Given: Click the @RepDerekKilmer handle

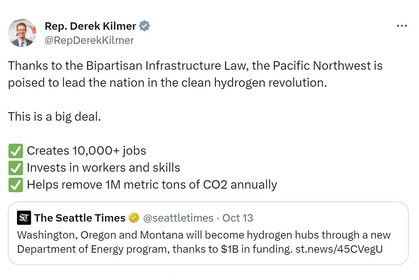Looking at the screenshot, I should tap(89, 40).
